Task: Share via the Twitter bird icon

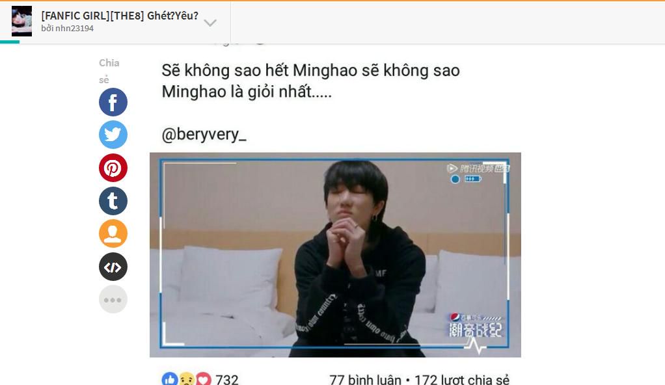Action: [113, 135]
